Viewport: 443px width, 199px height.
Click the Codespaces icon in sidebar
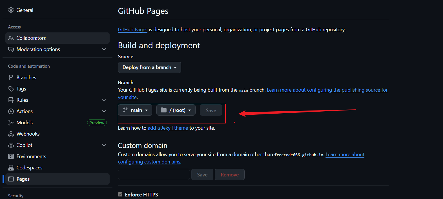click(11, 168)
